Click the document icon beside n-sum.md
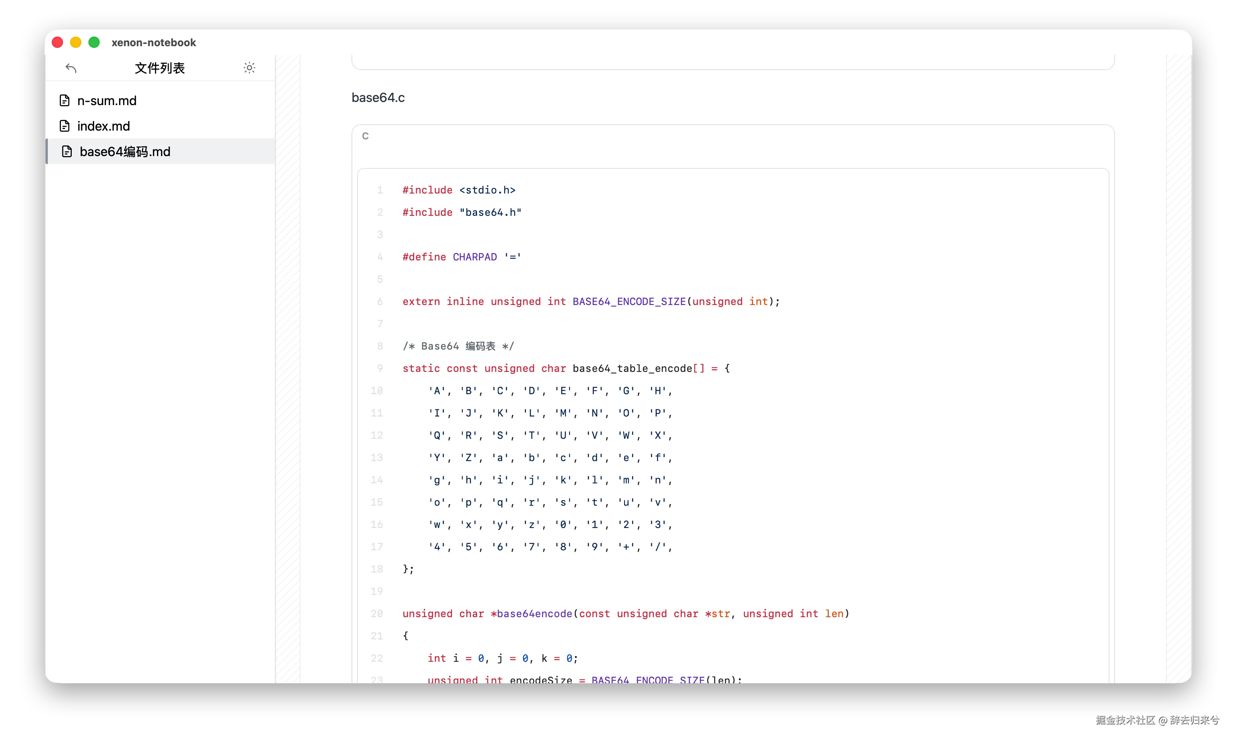This screenshot has width=1237, height=743. (x=65, y=101)
